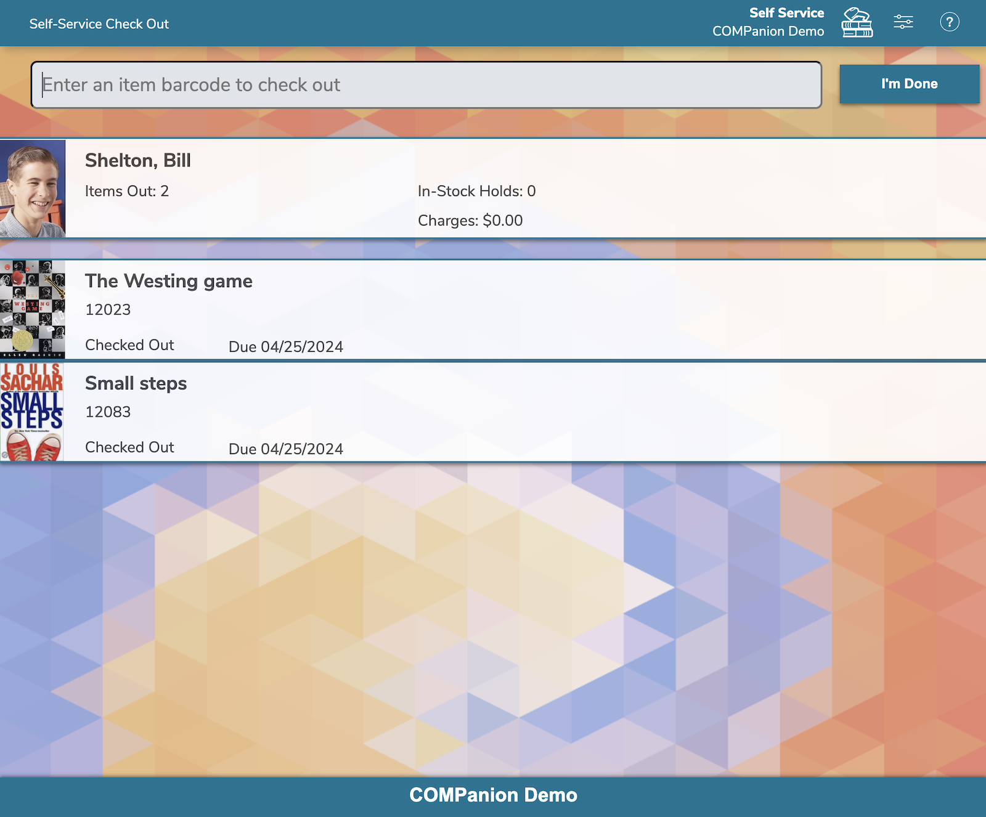Click the patron name Shelton, Bill
986x817 pixels.
coord(138,160)
